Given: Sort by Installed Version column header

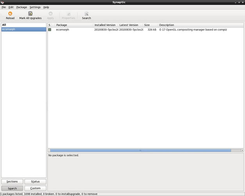Looking at the screenshot, I should pyautogui.click(x=105, y=25).
